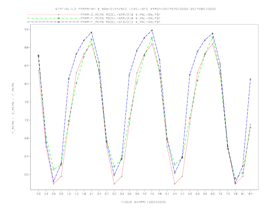Viewport: 273px width, 211px height.
Task: Click x-axis tick label 45
Action: click(x=152, y=194)
